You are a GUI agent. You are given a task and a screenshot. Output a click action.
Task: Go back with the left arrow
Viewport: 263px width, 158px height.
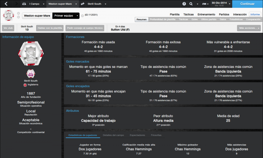pyautogui.click(x=6, y=4)
